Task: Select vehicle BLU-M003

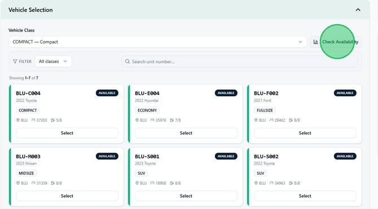Action: click(67, 196)
